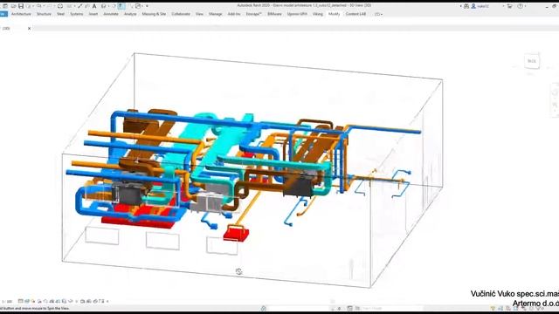The height and width of the screenshot is (314, 559).
Task: Select the Text tool 'A' icon
Action: pyautogui.click(x=94, y=6)
